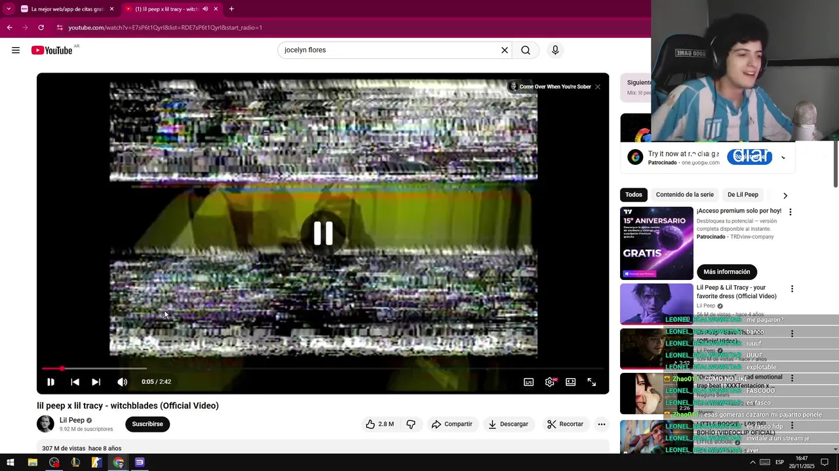Dislike the video
The width and height of the screenshot is (839, 471).
point(411,424)
